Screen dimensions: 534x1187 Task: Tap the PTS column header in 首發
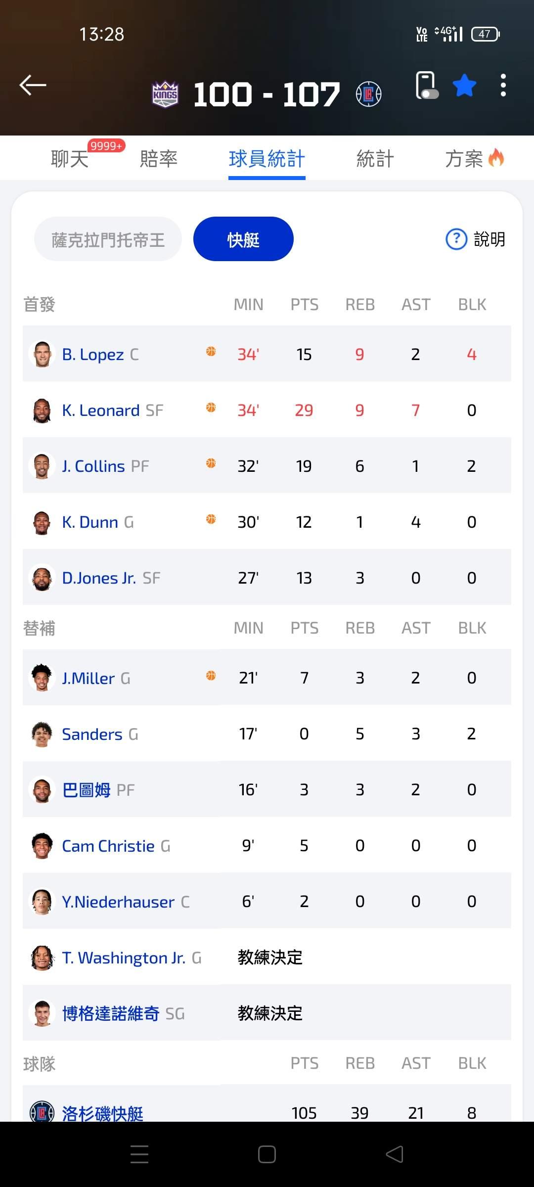tap(304, 305)
